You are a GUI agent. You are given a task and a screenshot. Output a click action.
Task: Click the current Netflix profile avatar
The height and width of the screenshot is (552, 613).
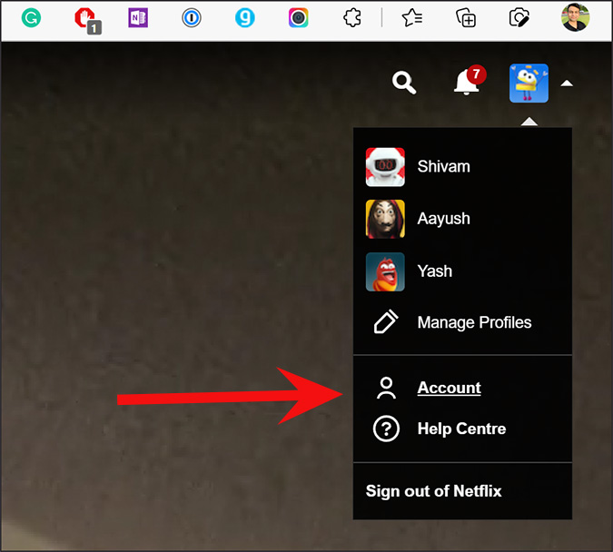pos(529,83)
